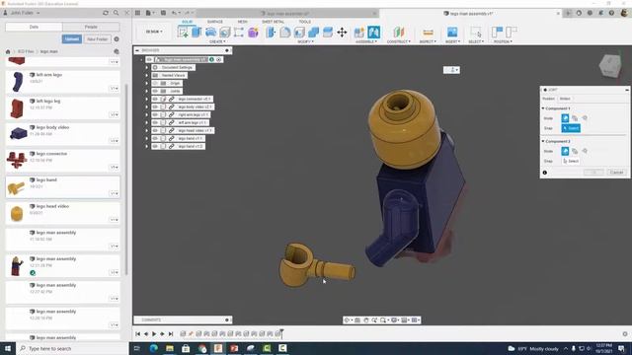Viewport: 632px width, 355px height.
Task: Click the Upload button
Action: [x=72, y=39]
